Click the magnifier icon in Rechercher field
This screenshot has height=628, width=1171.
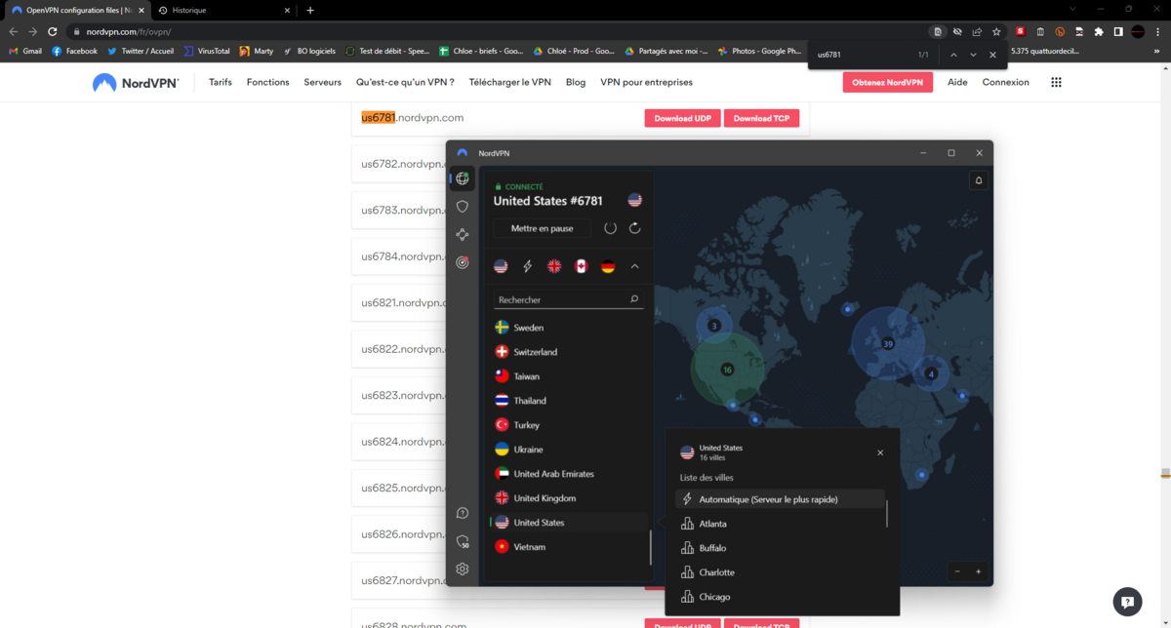coord(634,299)
